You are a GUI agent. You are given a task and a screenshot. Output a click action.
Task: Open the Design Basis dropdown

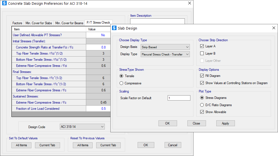pos(165,47)
